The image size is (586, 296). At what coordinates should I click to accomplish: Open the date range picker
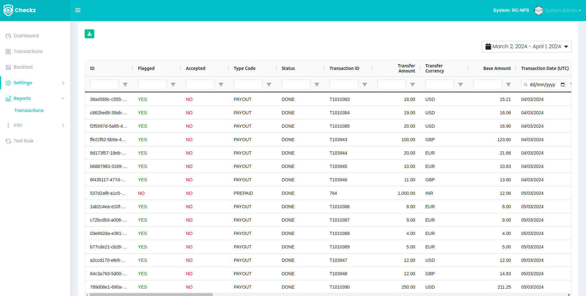(x=527, y=47)
